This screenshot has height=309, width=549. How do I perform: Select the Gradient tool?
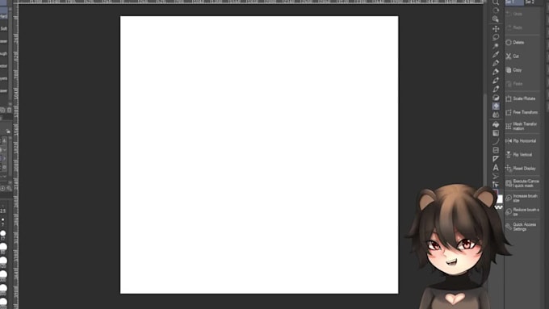coord(496,133)
